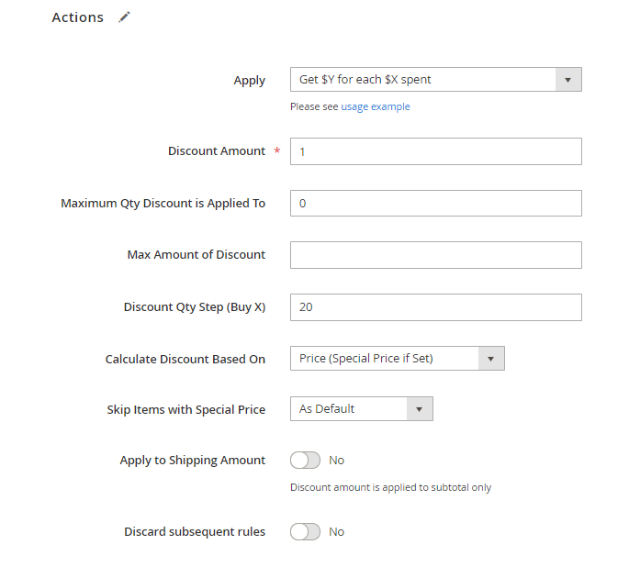Click the Calculate Discount Based On label text
This screenshot has width=629, height=567.
point(185,360)
